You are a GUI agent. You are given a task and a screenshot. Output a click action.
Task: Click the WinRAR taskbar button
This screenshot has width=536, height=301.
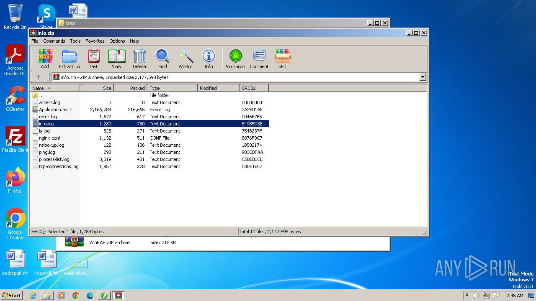click(x=119, y=296)
